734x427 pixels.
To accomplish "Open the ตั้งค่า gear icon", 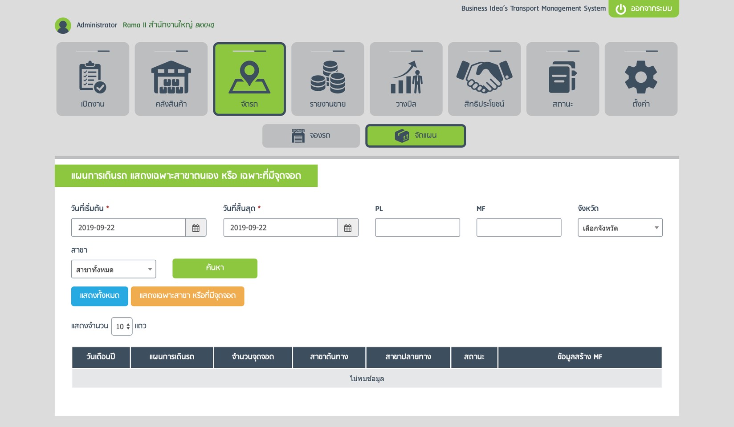I will [x=641, y=77].
